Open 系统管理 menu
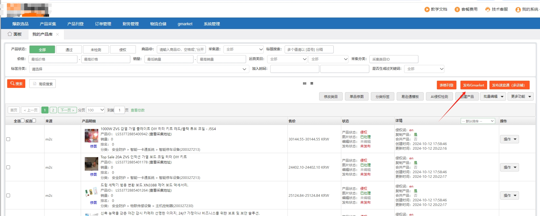This screenshot has height=216, width=540. pyautogui.click(x=212, y=24)
